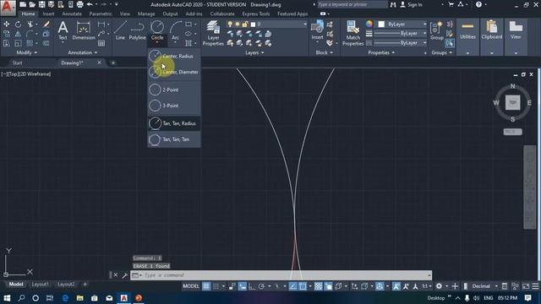Choose 3-Point circle option

click(x=174, y=106)
